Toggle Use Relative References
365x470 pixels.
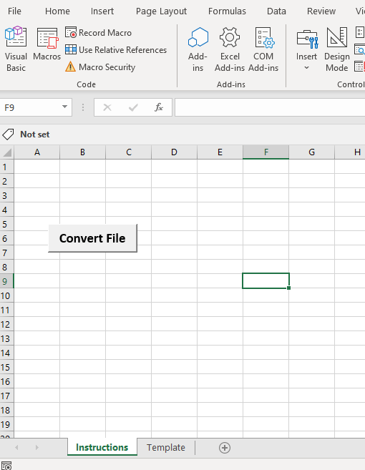pyautogui.click(x=116, y=50)
